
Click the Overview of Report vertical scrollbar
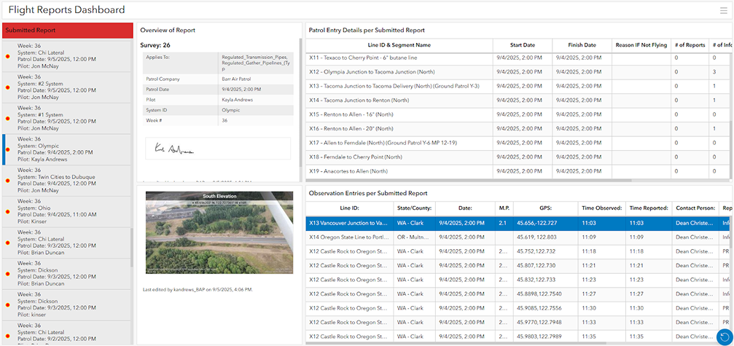click(300, 103)
